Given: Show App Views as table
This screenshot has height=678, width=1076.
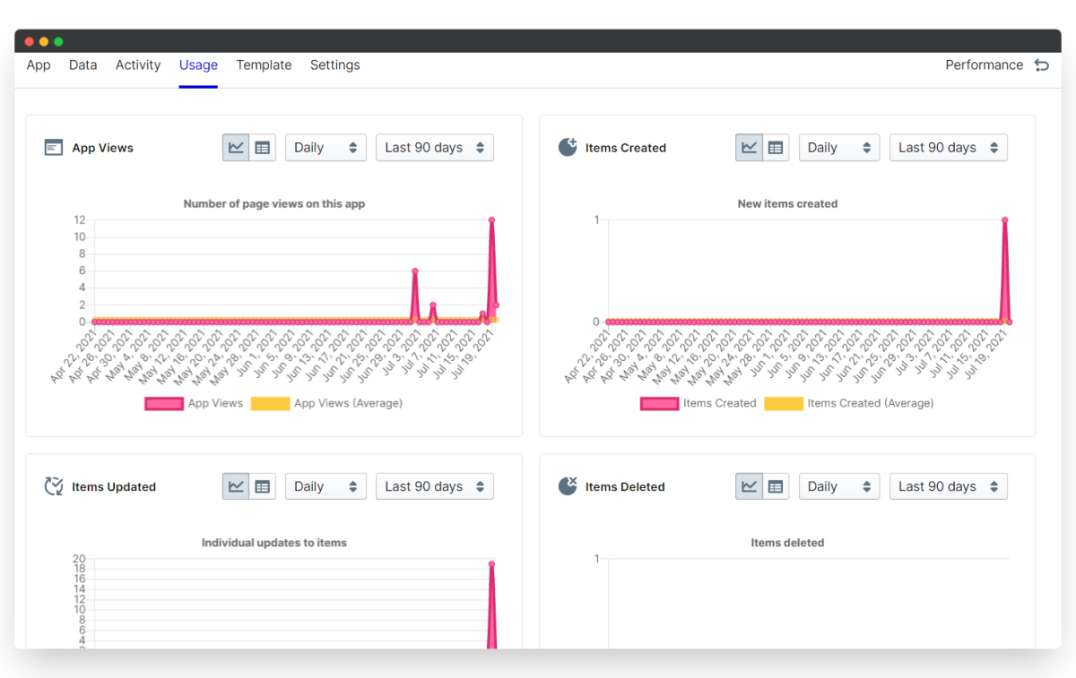Looking at the screenshot, I should point(262,148).
